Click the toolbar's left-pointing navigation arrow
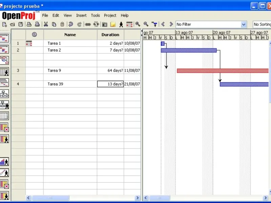The width and height of the screenshot is (271, 203). pyautogui.click(x=163, y=24)
